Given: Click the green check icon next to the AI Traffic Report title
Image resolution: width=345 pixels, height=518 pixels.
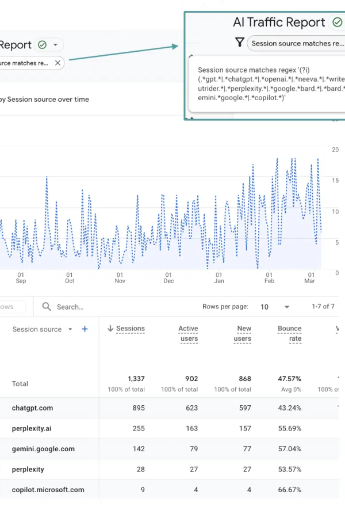Looking at the screenshot, I should (337, 22).
